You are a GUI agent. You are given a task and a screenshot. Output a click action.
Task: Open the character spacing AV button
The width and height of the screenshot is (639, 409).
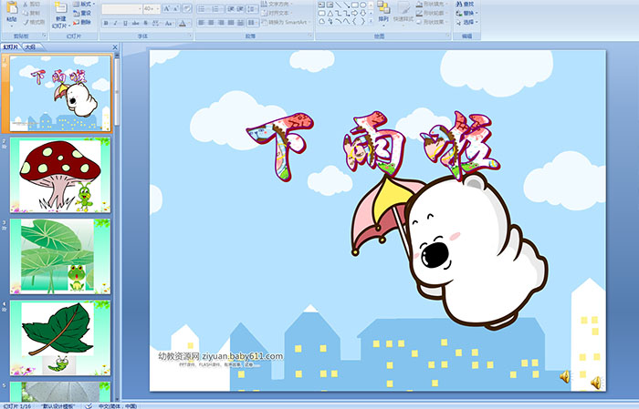click(156, 23)
